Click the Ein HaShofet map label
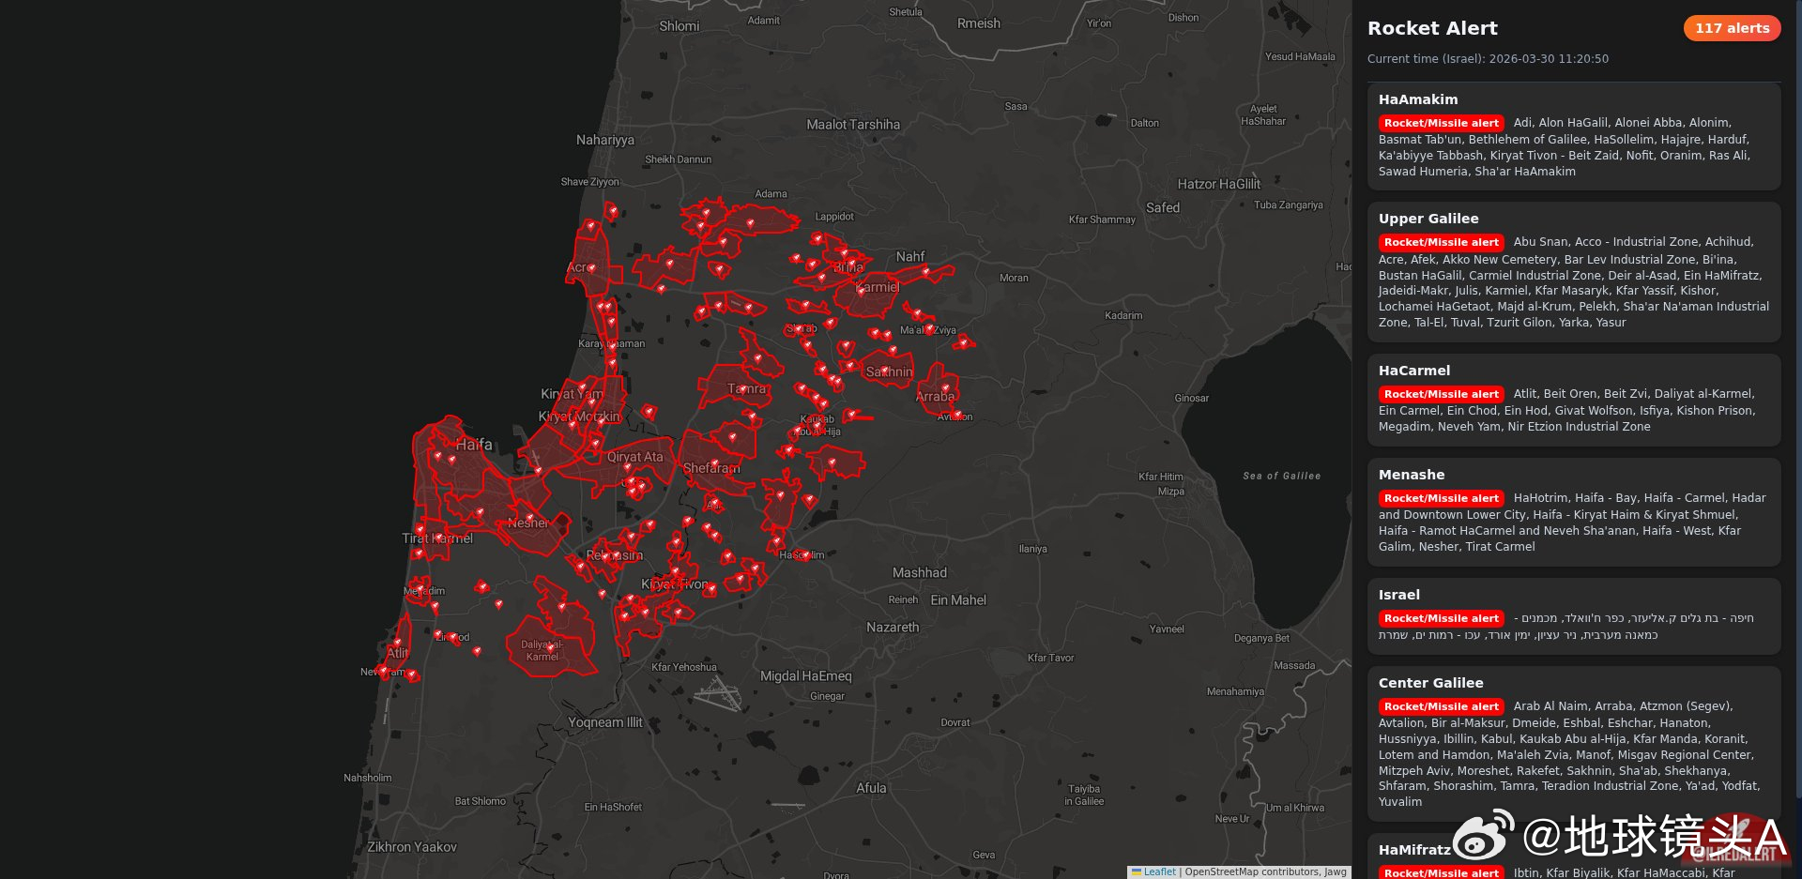 coord(614,807)
